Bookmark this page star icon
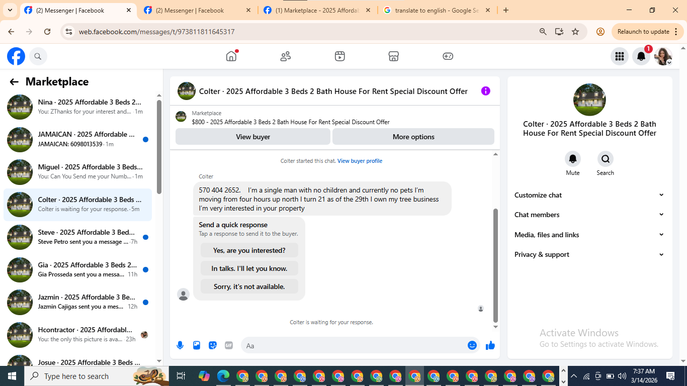Image resolution: width=687 pixels, height=386 pixels. pos(575,32)
